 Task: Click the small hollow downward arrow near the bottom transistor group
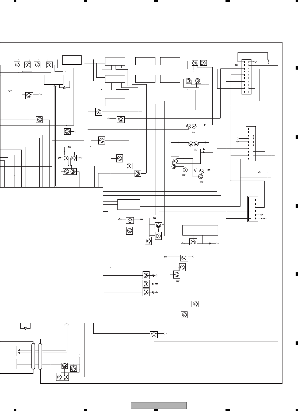pos(79,356)
